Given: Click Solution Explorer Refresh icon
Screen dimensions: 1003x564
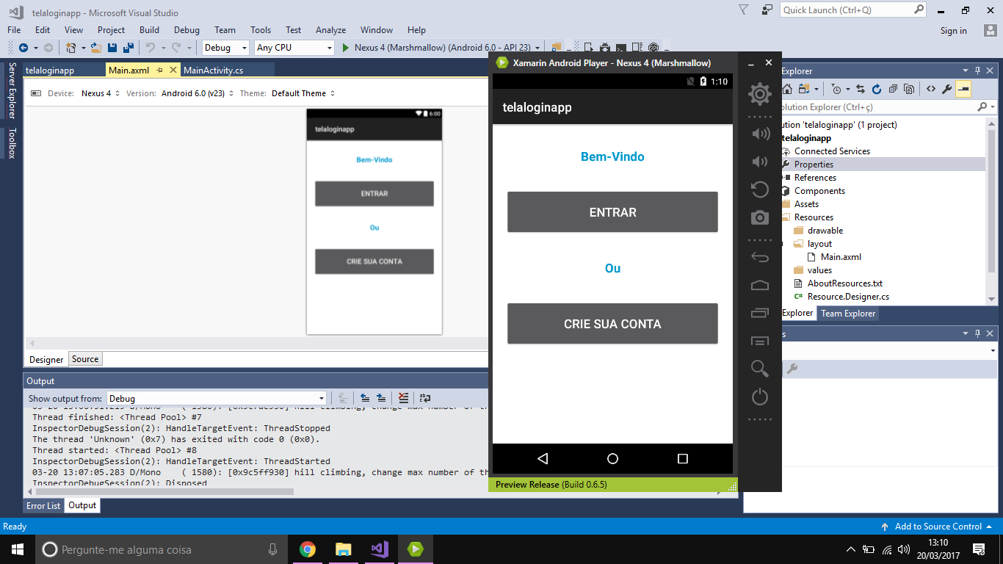Looking at the screenshot, I should coord(876,89).
